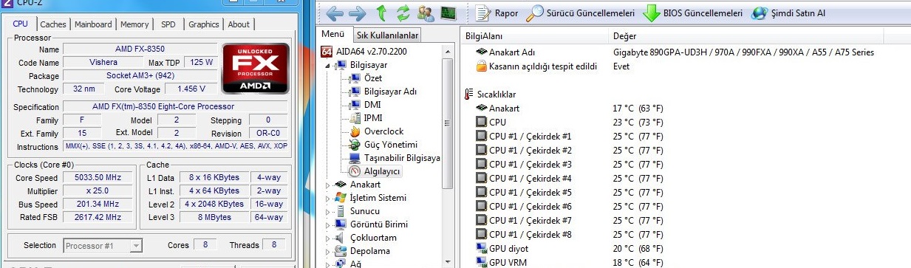The height and width of the screenshot is (268, 911).
Task: Select the Anakart 17 °C temperature row
Action: 686,109
